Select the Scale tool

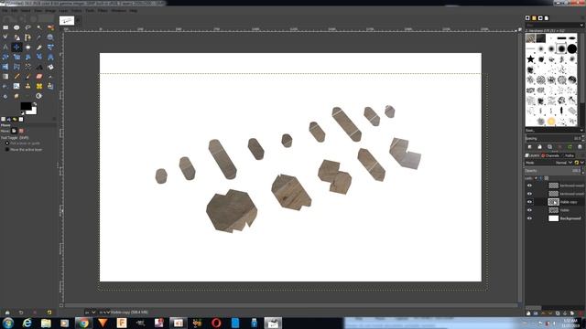pyautogui.click(x=16, y=57)
